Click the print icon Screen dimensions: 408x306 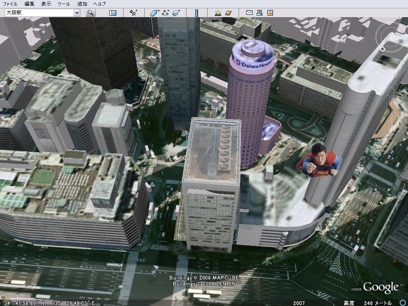tap(259, 12)
